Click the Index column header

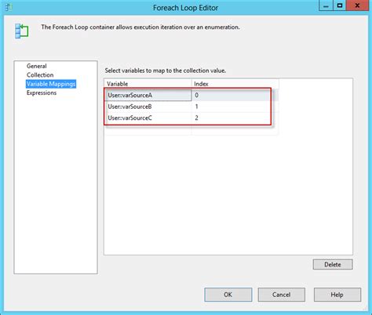pos(235,84)
